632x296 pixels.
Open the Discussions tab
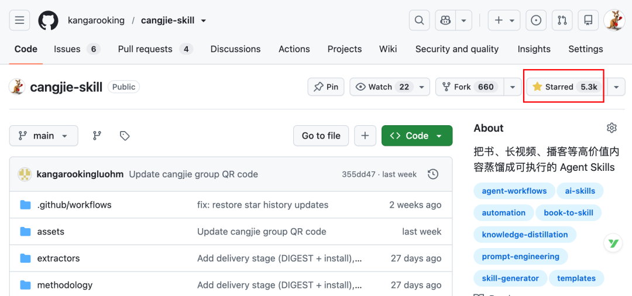point(235,49)
